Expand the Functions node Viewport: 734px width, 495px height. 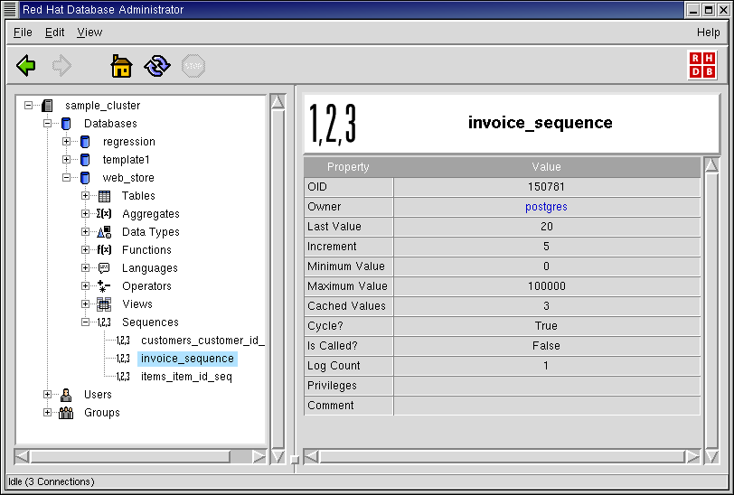click(85, 250)
